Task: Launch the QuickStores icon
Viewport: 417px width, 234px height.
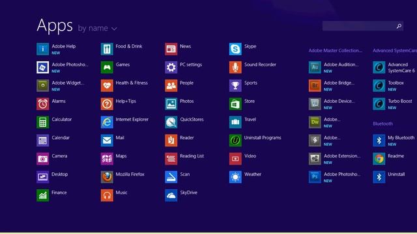Action: click(171, 122)
